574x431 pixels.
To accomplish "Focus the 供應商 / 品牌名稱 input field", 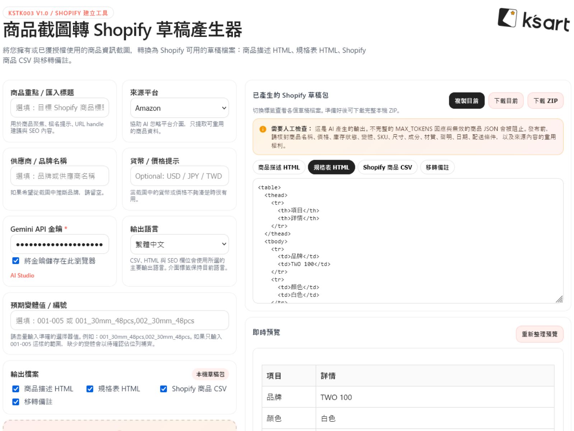I will pyautogui.click(x=60, y=176).
